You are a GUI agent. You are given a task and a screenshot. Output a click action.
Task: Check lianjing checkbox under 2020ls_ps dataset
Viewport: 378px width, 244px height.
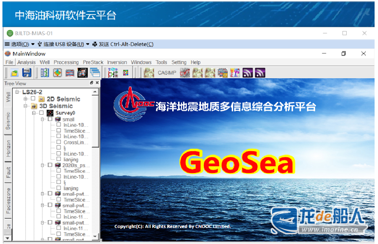(59, 188)
